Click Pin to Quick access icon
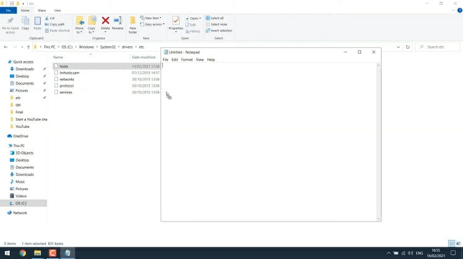The image size is (463, 259). click(x=10, y=24)
